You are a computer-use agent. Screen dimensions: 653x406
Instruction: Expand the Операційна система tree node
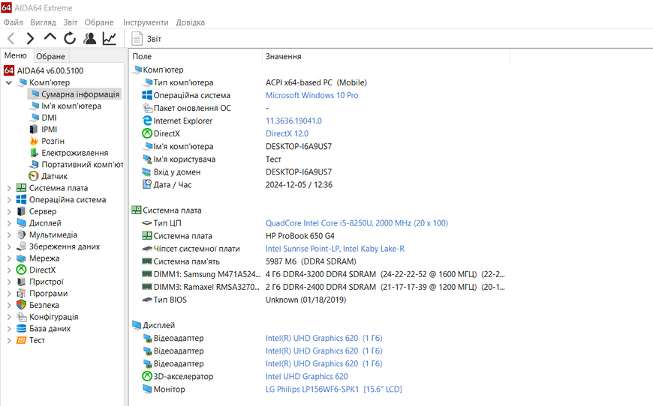point(9,200)
